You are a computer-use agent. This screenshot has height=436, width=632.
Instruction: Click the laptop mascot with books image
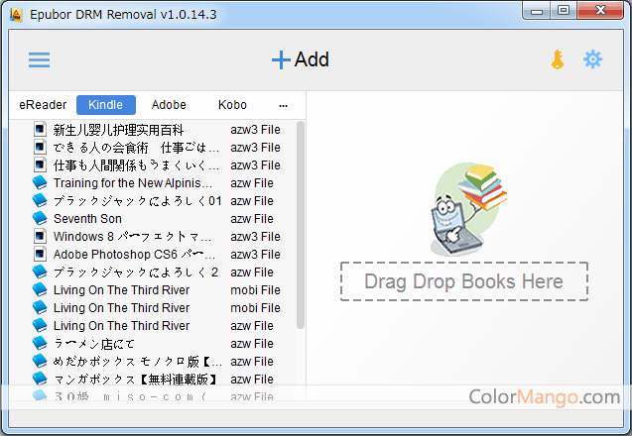click(468, 209)
